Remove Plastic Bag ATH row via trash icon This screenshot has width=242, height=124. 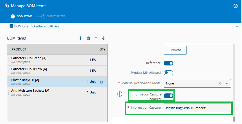pyautogui.click(x=101, y=82)
